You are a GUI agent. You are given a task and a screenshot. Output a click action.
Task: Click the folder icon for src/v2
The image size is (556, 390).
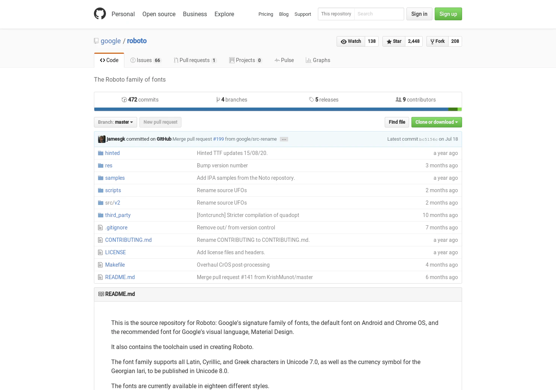tap(101, 203)
